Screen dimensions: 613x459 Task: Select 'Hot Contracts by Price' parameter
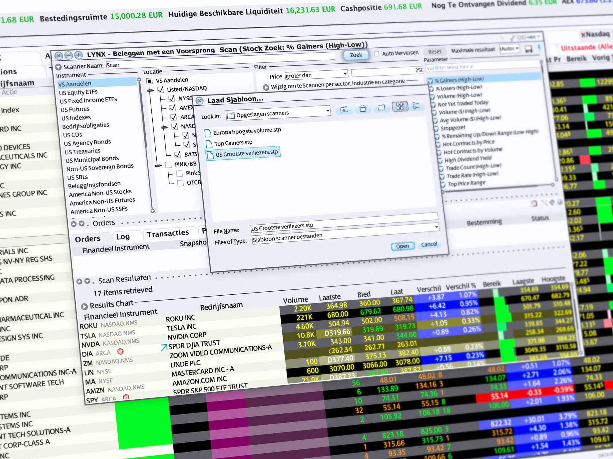pyautogui.click(x=468, y=143)
